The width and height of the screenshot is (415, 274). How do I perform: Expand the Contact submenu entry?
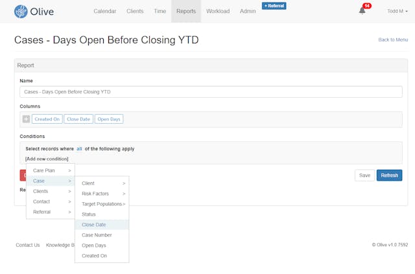coord(51,201)
